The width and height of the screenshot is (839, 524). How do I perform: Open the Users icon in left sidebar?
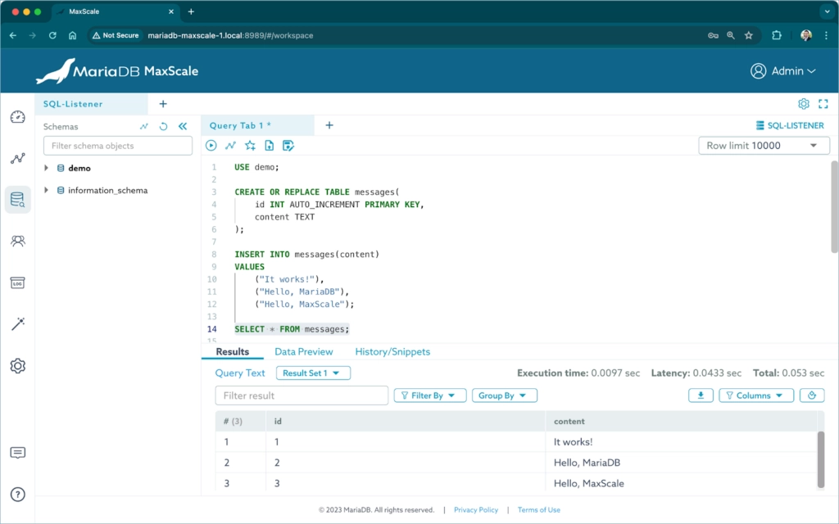click(x=17, y=241)
